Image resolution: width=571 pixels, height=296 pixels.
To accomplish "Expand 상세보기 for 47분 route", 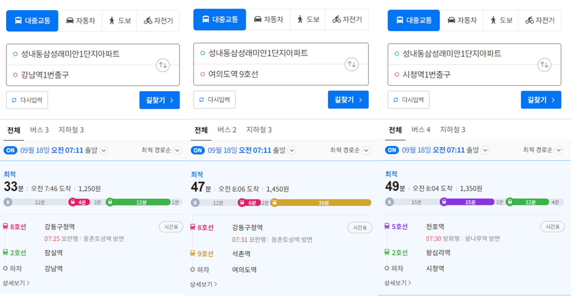I will (203, 284).
